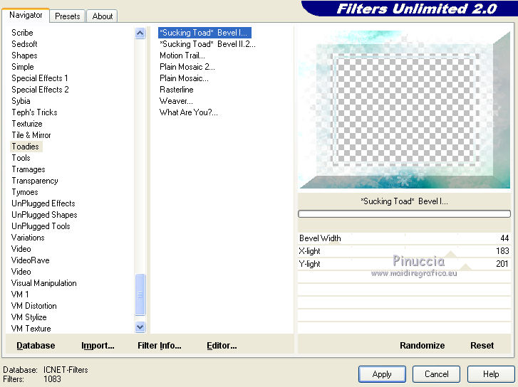This screenshot has width=518, height=387.
Task: Select *Sucking Toad* Bevel II.2... filter
Action: pos(207,44)
